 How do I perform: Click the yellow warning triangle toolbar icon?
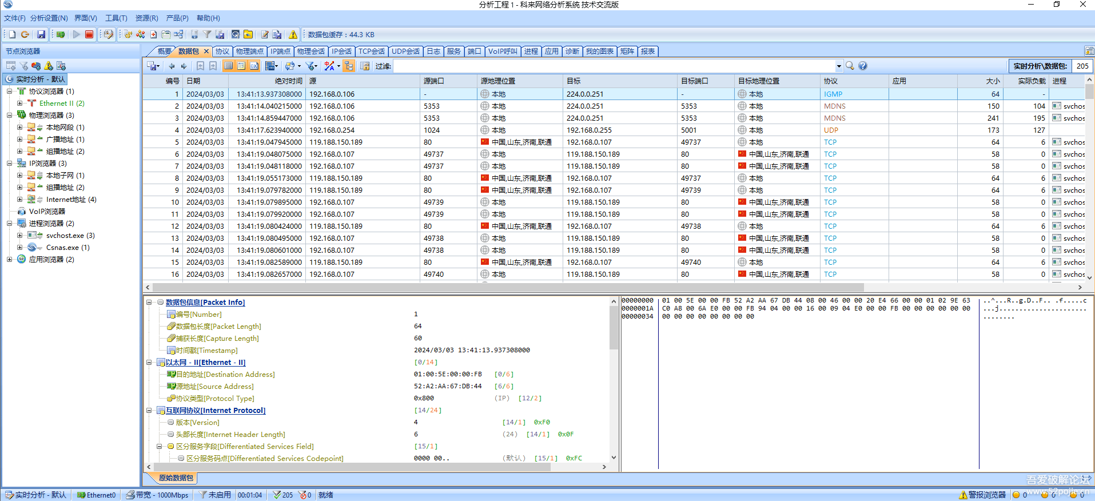point(293,34)
